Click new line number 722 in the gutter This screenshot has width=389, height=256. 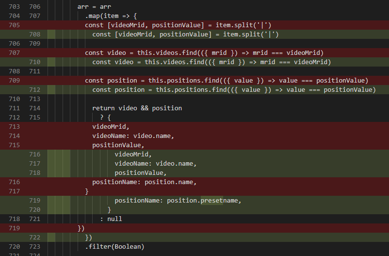pos(34,238)
